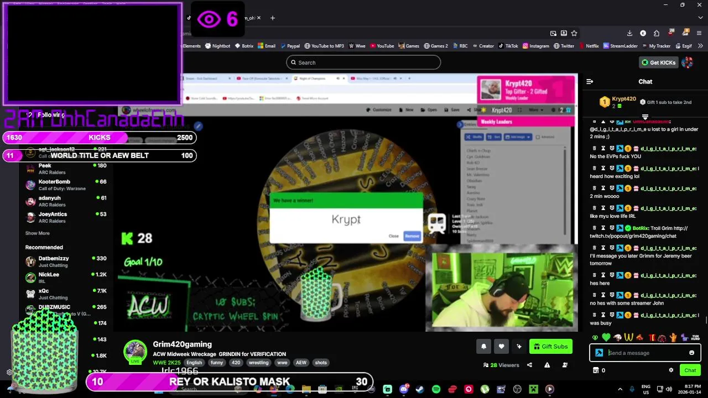The height and width of the screenshot is (398, 708).
Task: Open the Nightbot bookmark
Action: pos(217,46)
